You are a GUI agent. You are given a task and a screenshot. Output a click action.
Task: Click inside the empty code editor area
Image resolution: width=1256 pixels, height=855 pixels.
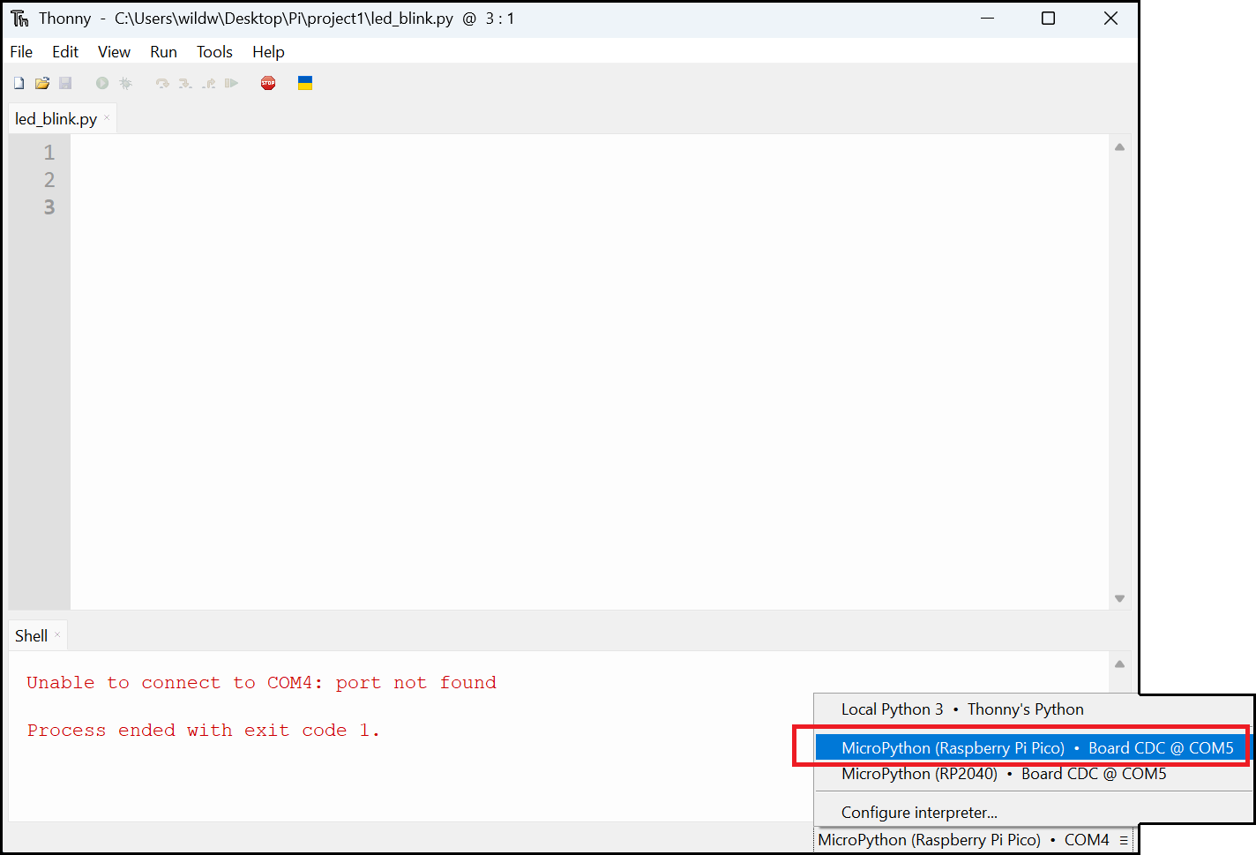point(589,371)
